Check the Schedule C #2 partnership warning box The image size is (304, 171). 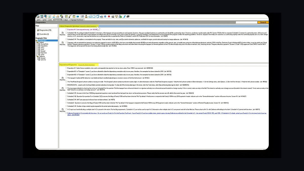point(66,33)
